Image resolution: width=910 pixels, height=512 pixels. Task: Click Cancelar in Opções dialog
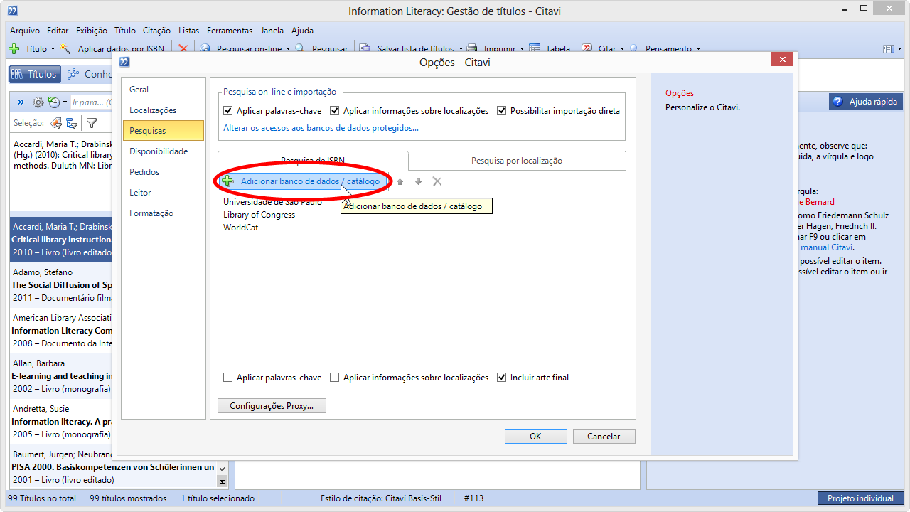point(604,437)
